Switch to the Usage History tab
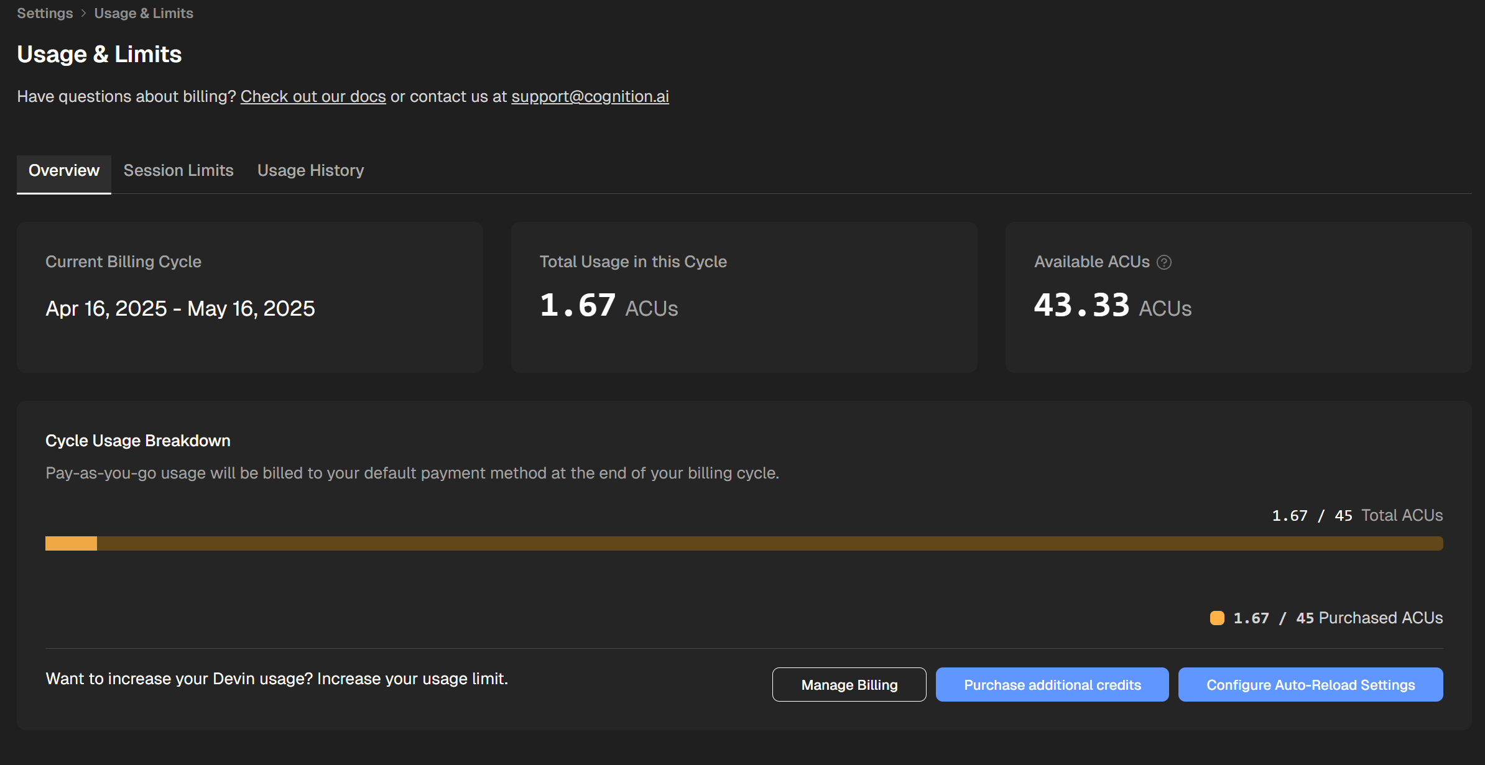This screenshot has height=765, width=1485. tap(310, 171)
